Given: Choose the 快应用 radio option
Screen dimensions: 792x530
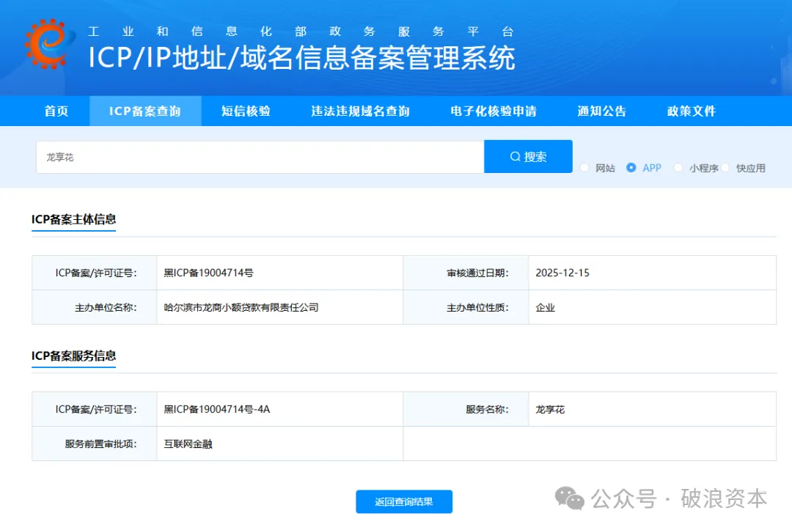Looking at the screenshot, I should (x=725, y=168).
